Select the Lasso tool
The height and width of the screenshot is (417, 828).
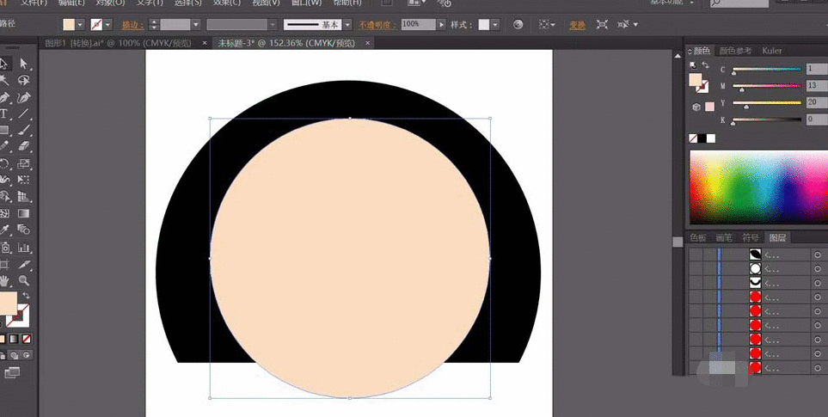coord(24,80)
